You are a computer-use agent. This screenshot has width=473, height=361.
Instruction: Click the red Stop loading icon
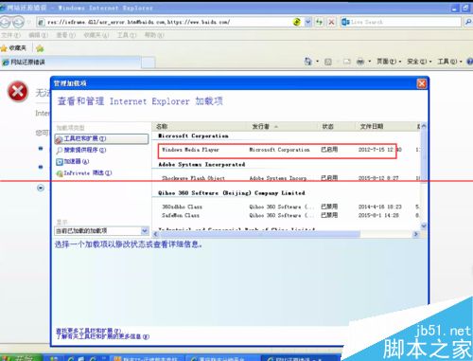tap(331, 22)
